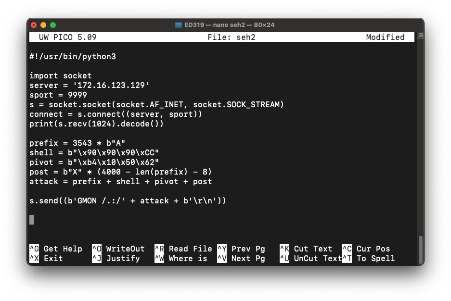Click the 'attack = prefix + shell' line

coord(120,182)
